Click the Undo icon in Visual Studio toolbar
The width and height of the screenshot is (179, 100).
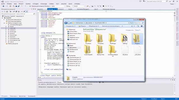pos(22,6)
